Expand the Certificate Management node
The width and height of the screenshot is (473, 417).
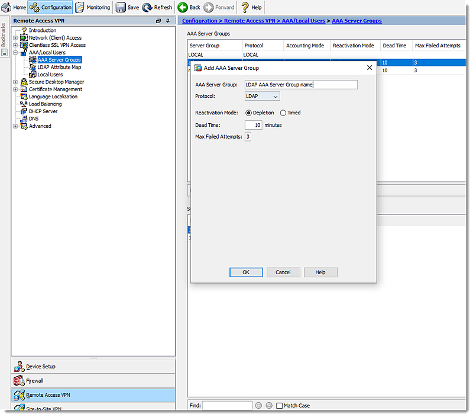point(15,89)
